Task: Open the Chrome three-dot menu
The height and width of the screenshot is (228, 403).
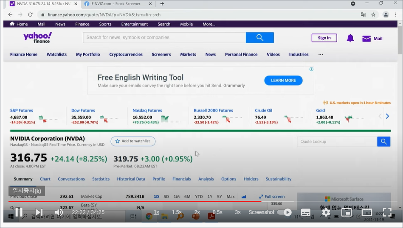Action: [x=396, y=14]
